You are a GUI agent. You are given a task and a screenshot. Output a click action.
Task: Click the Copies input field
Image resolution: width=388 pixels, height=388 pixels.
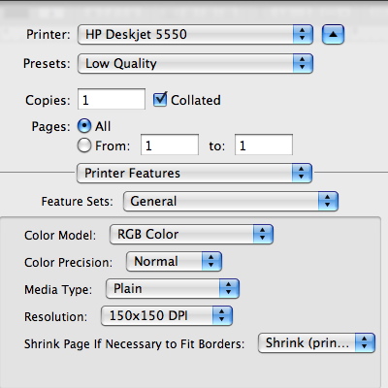112,99
